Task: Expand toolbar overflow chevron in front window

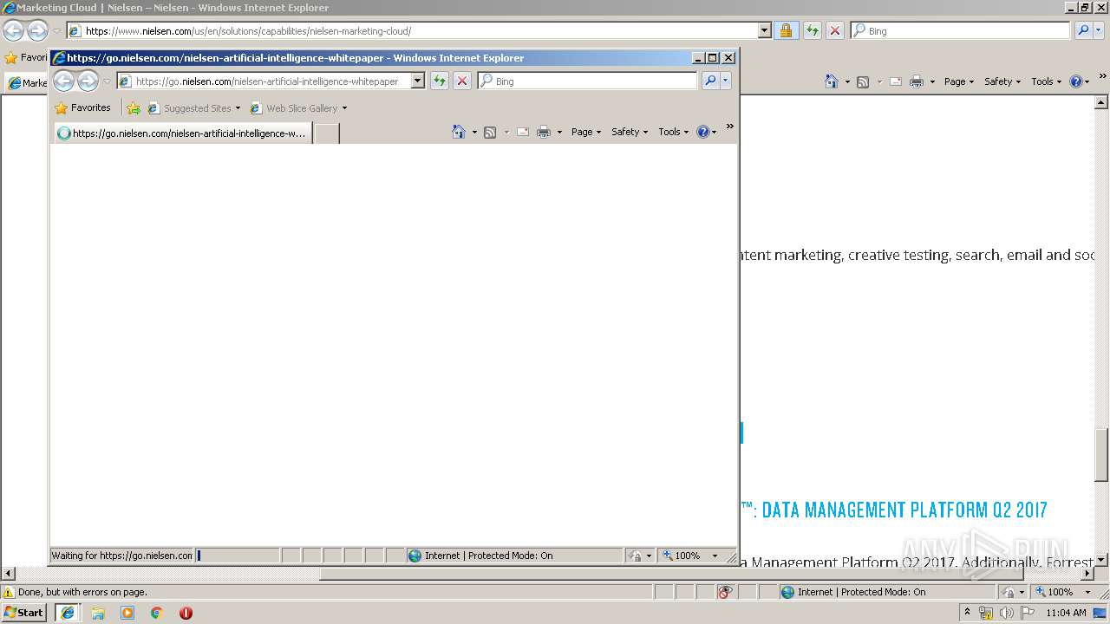Action: click(730, 127)
